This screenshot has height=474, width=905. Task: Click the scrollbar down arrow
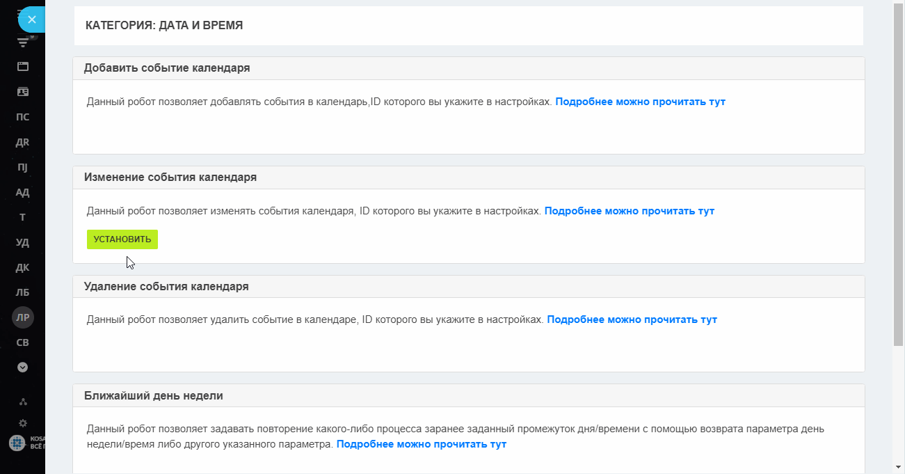[x=898, y=467]
